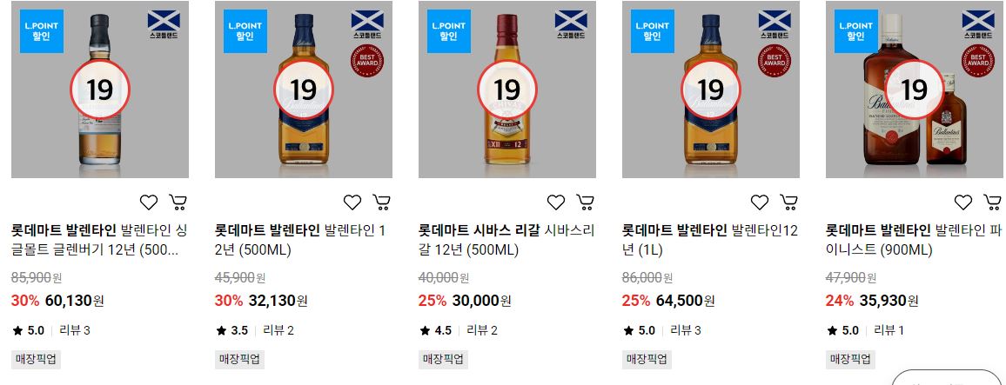
Task: Click cart icon for 발렌타인 12년 500ML
Action: point(382,202)
